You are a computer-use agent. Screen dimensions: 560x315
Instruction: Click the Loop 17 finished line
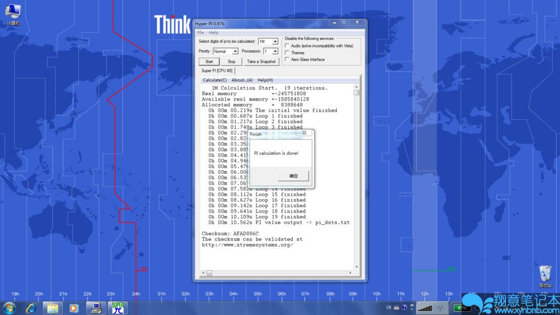point(257,206)
